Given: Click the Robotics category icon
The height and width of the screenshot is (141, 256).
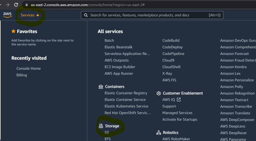Looking at the screenshot, I should (158, 133).
